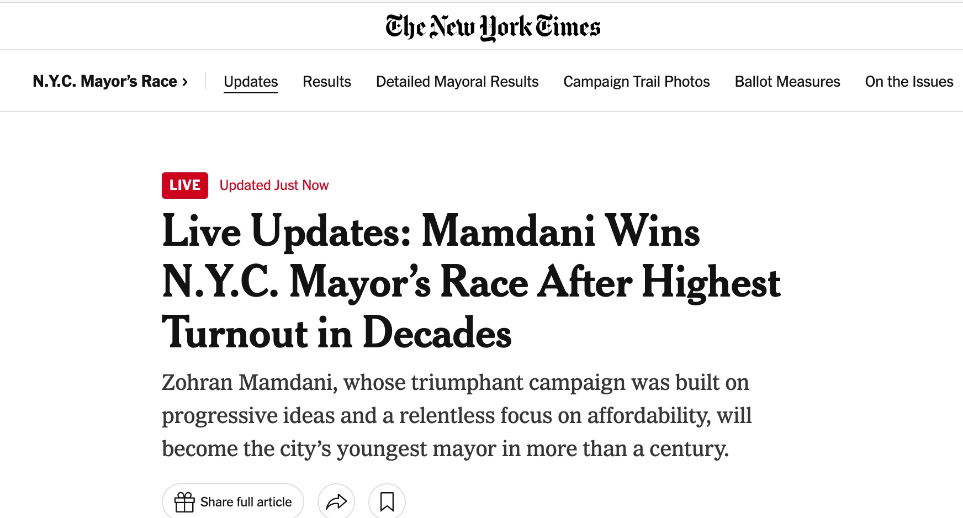Click the summary paragraph's last line
This screenshot has width=963, height=518.
pyautogui.click(x=445, y=448)
